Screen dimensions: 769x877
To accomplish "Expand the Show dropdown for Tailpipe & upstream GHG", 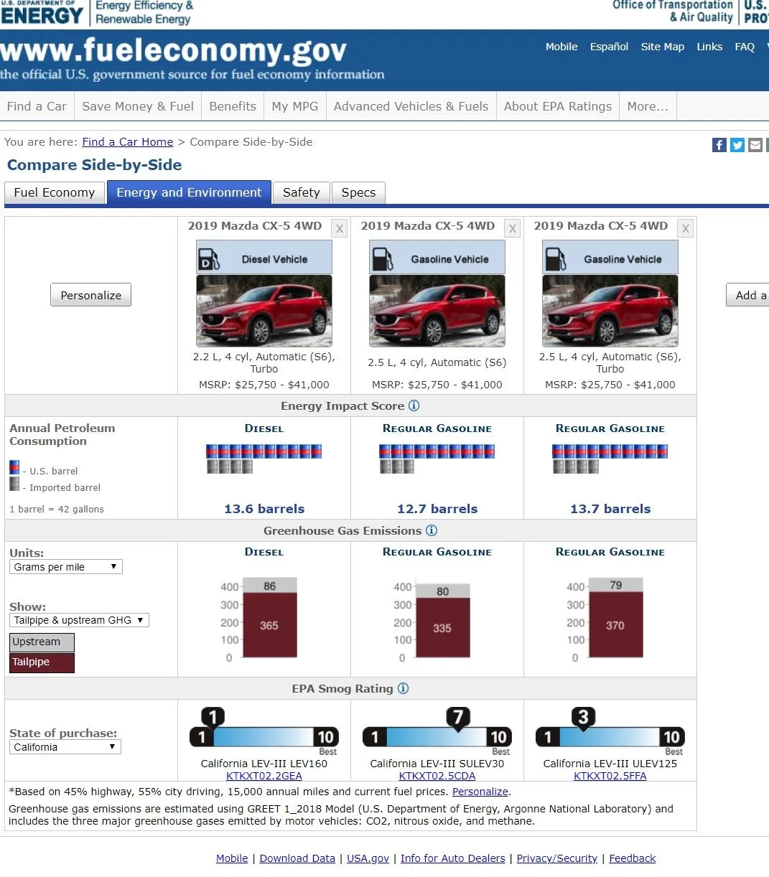I will click(79, 620).
